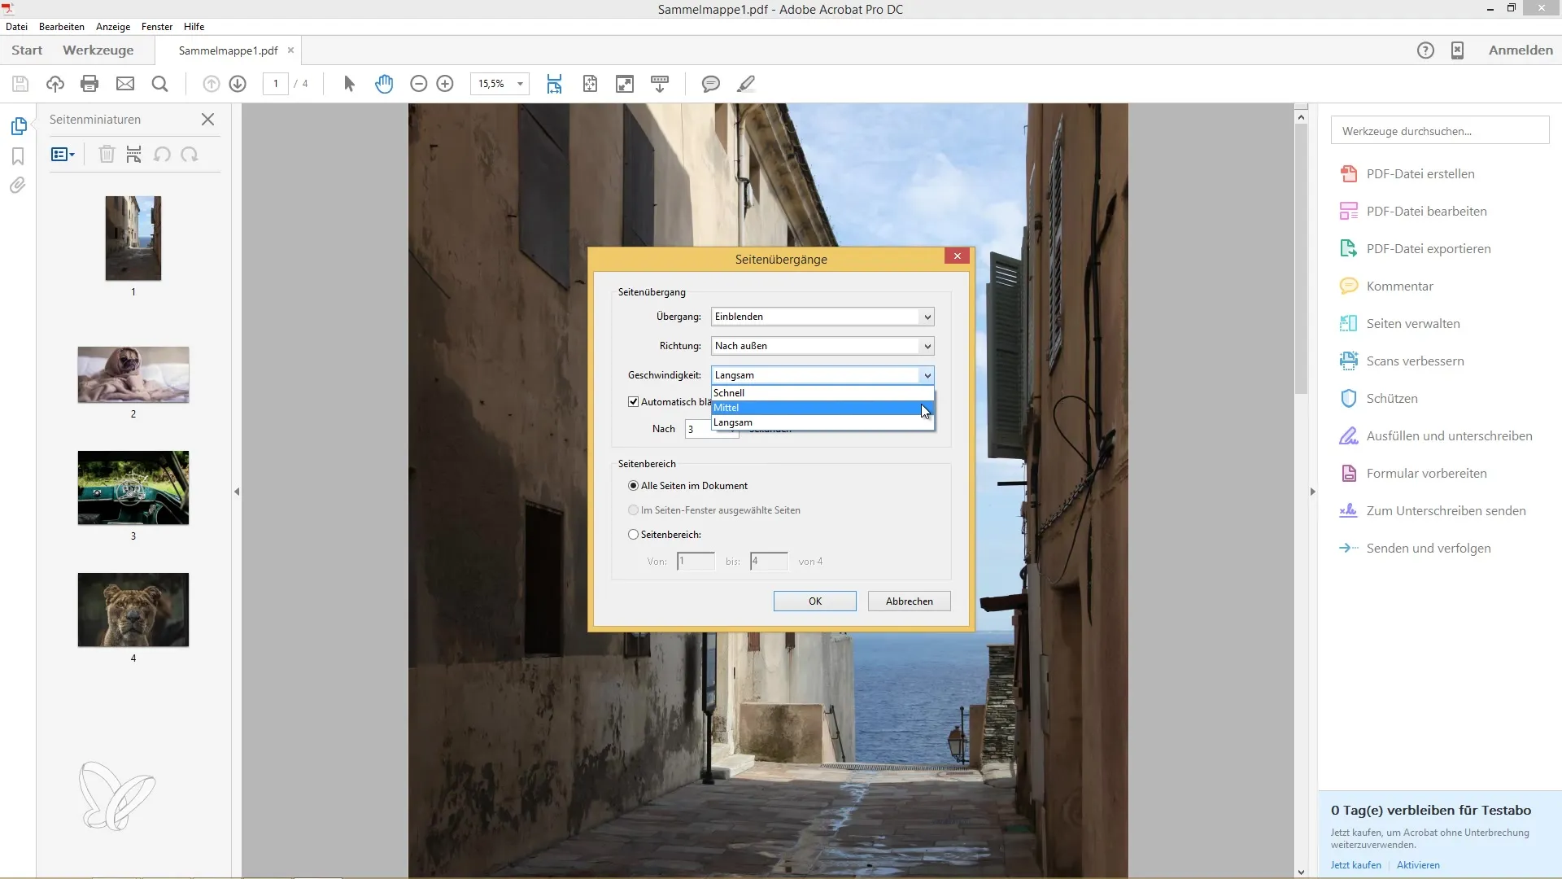Go to next page arrow
The width and height of the screenshot is (1562, 879).
(238, 84)
